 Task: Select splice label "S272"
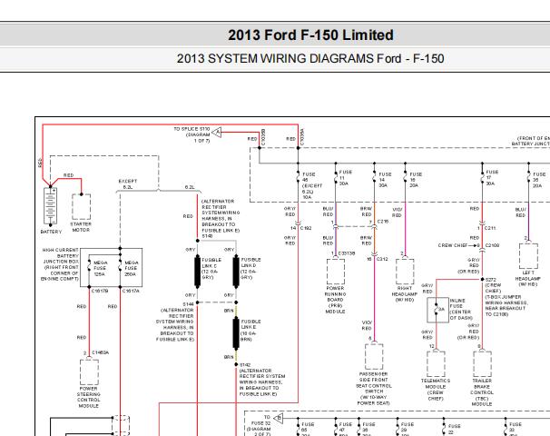(491, 280)
